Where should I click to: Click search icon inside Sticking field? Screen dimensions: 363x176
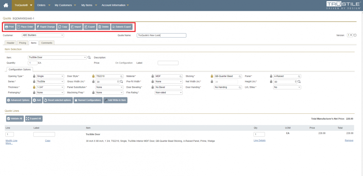coord(240,76)
